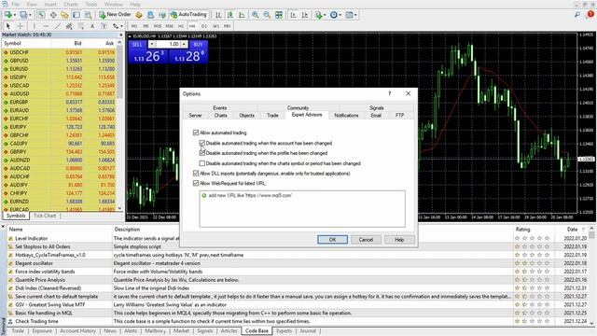This screenshot has height=336, width=597.
Task: Toggle the Data Window icon
Action: 53,15
